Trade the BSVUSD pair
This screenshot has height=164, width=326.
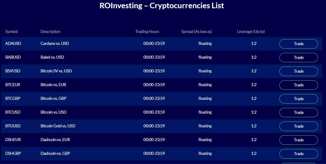tap(299, 71)
